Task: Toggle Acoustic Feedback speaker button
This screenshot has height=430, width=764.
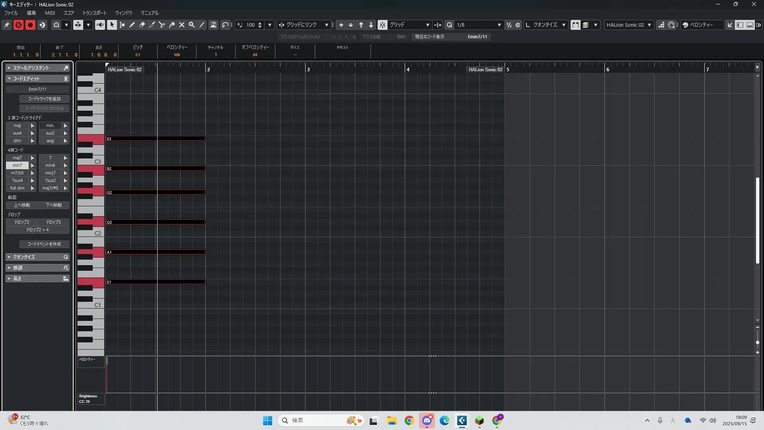Action: coord(100,25)
